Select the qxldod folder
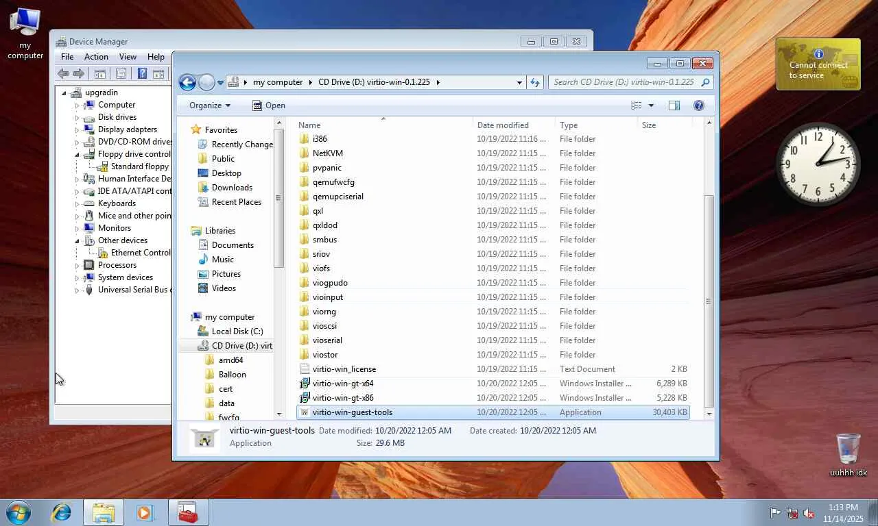 (493, 225)
